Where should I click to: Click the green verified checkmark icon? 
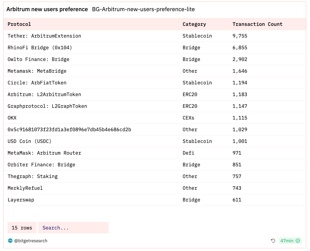(298, 241)
